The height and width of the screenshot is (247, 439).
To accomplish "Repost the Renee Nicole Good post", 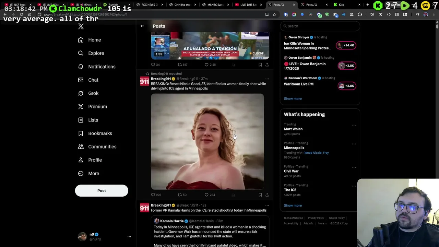I will [x=182, y=195].
